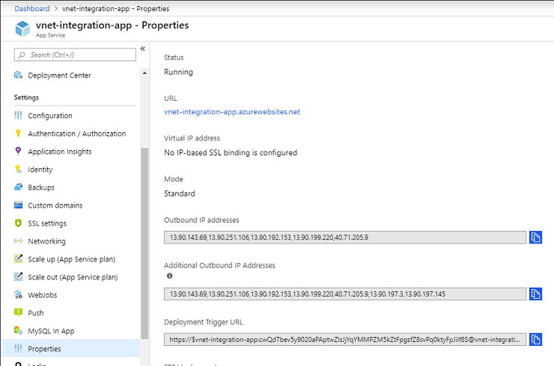Click the sidebar Search field
Image resolution: width=554 pixels, height=366 pixels.
click(x=75, y=55)
